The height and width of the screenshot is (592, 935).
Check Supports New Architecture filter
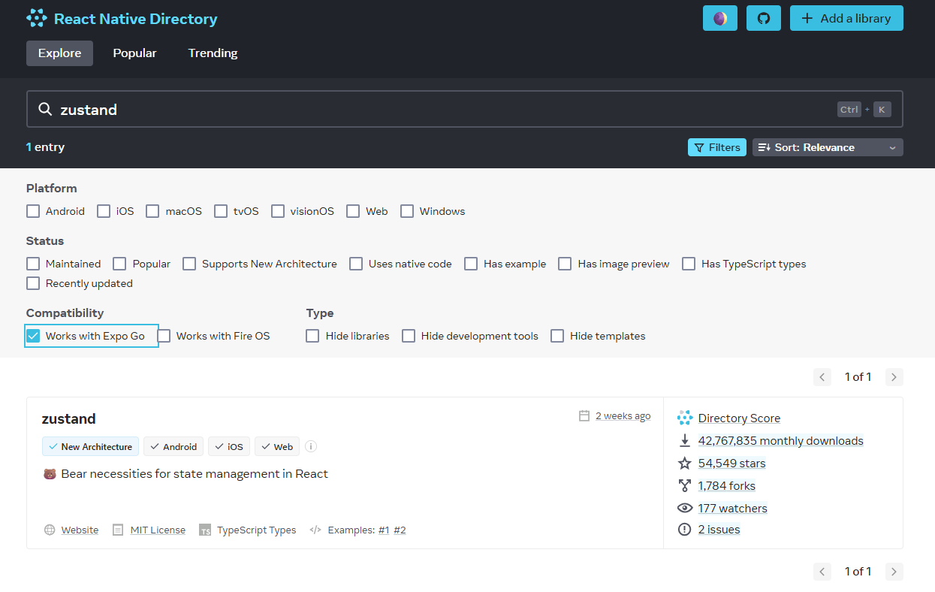click(x=189, y=264)
